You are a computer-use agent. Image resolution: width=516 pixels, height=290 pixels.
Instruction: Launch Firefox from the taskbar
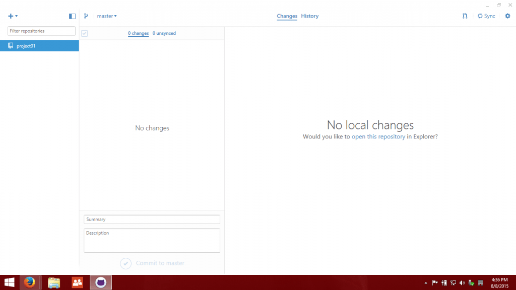pos(29,282)
